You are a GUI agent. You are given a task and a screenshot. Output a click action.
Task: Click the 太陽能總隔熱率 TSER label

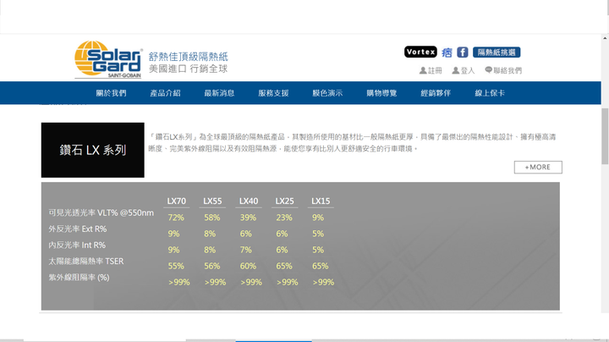click(85, 262)
